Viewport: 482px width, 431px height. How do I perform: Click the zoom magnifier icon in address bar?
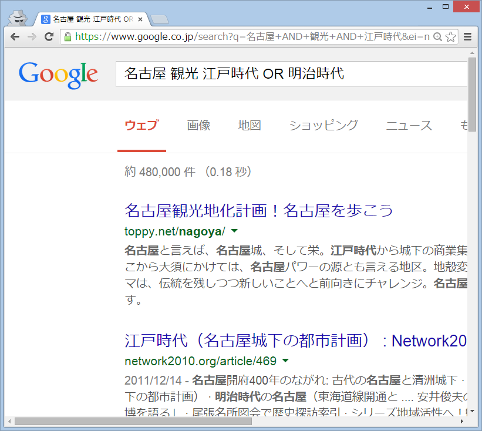tap(437, 37)
